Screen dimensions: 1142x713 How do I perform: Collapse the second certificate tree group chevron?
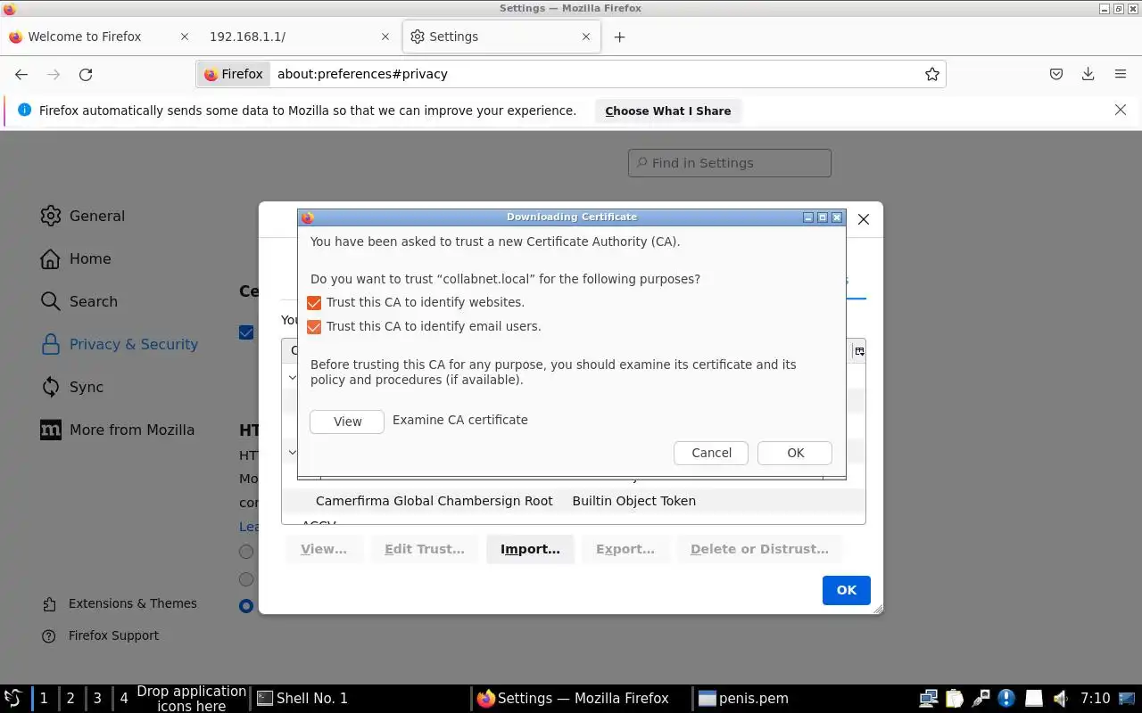[x=292, y=453]
